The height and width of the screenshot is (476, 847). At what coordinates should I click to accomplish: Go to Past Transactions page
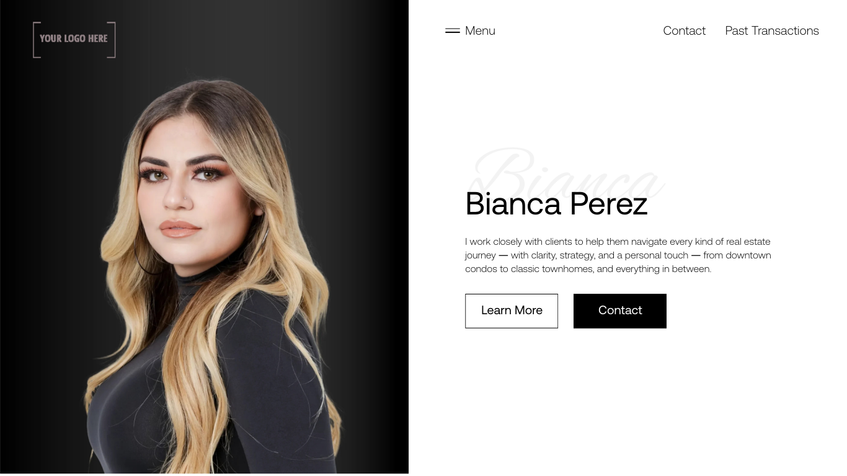coord(772,31)
